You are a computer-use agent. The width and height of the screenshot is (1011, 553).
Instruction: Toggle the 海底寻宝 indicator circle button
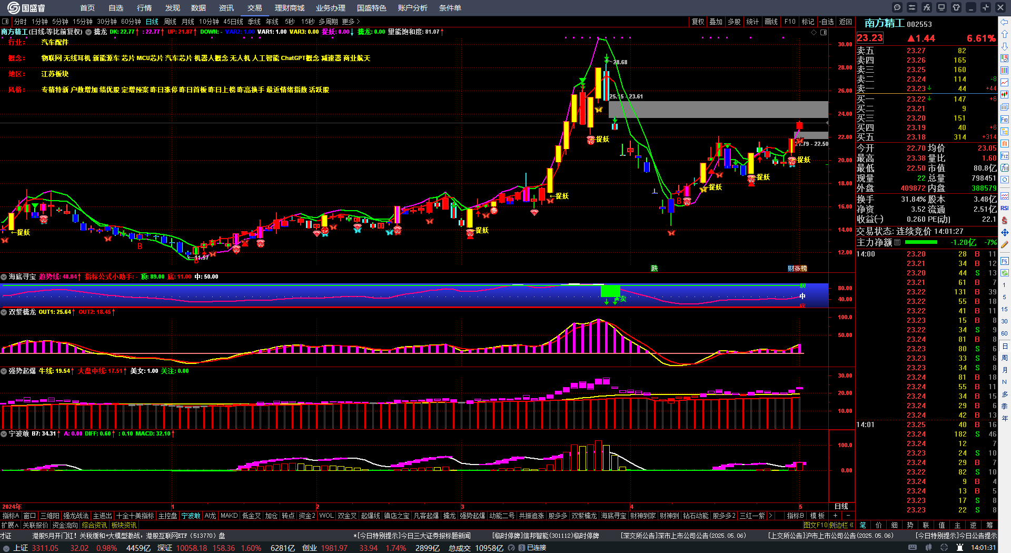(4, 276)
